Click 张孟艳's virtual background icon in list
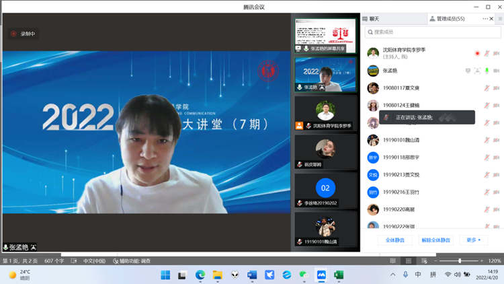504x284 pixels. point(477,71)
